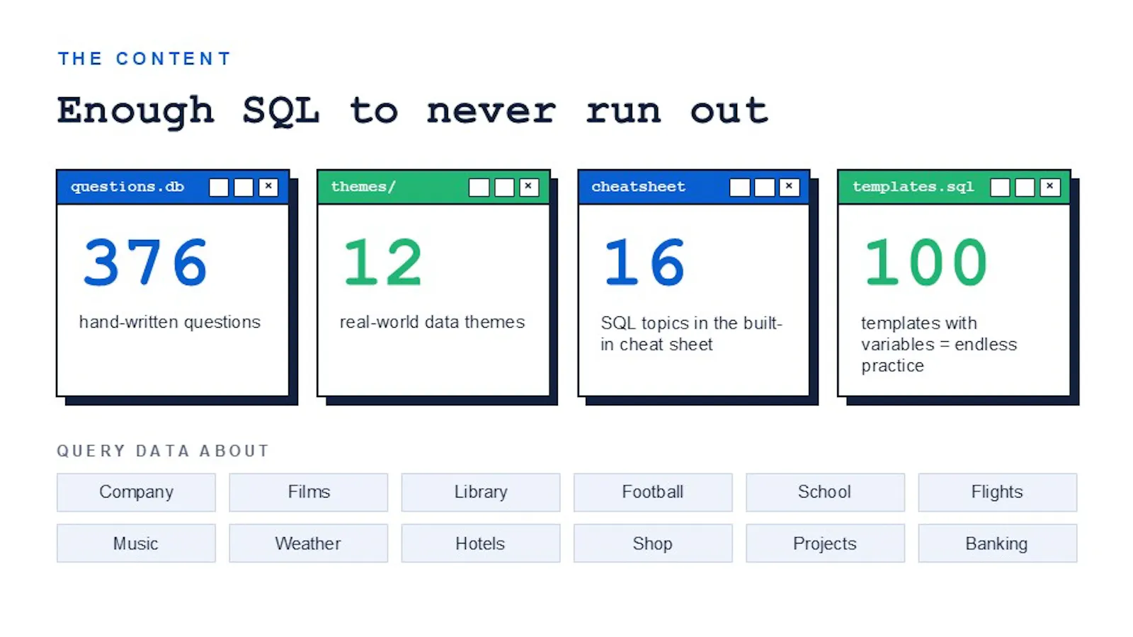
Task: Click the middle square button in questions.db title bar
Action: 244,187
